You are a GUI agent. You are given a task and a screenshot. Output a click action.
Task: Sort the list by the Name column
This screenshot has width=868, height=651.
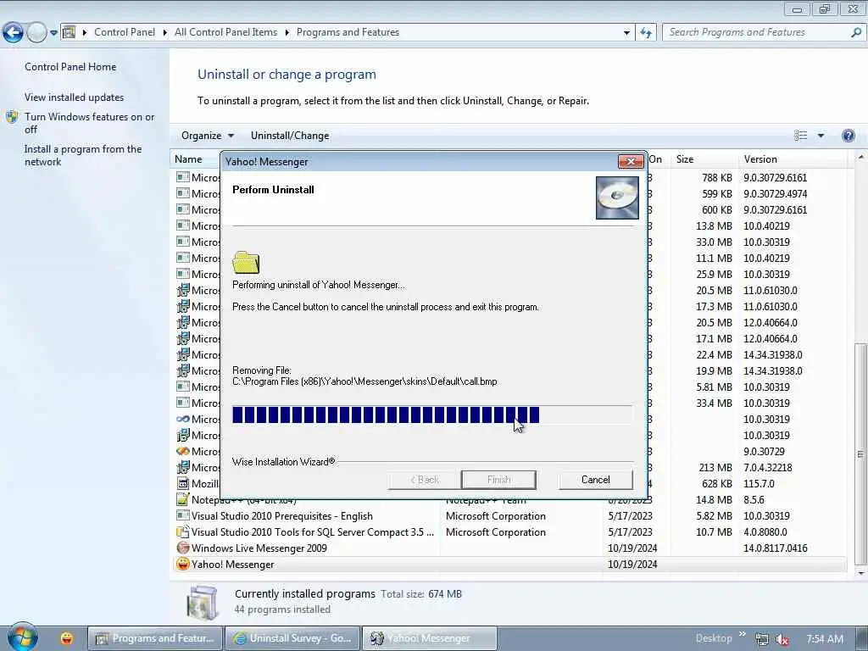pos(196,159)
